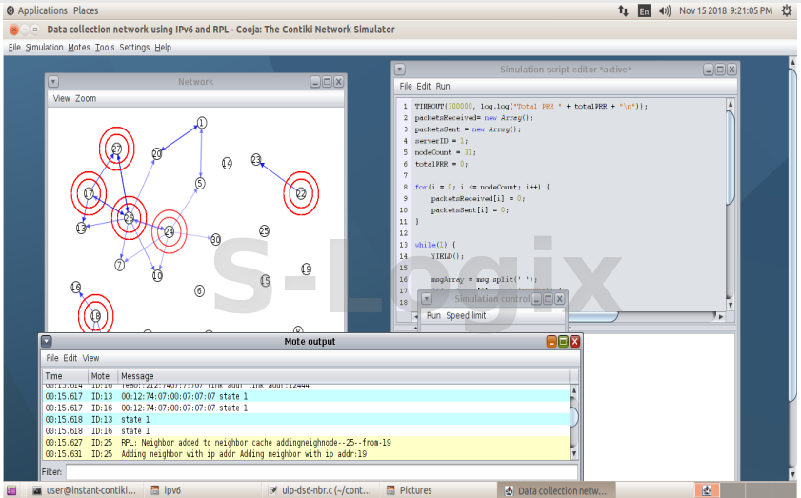The image size is (801, 498).
Task: Open the Tools menu
Action: coord(105,47)
